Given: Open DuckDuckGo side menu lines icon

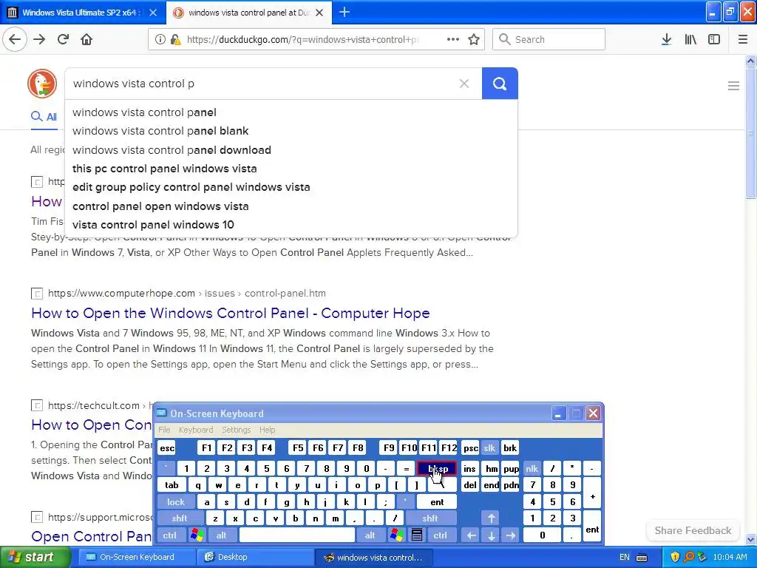Looking at the screenshot, I should (733, 86).
